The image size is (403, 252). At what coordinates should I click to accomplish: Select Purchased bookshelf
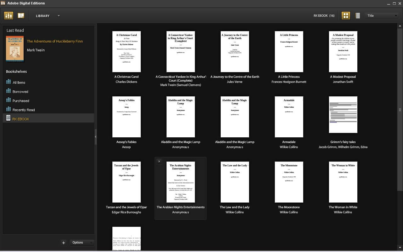point(48,100)
